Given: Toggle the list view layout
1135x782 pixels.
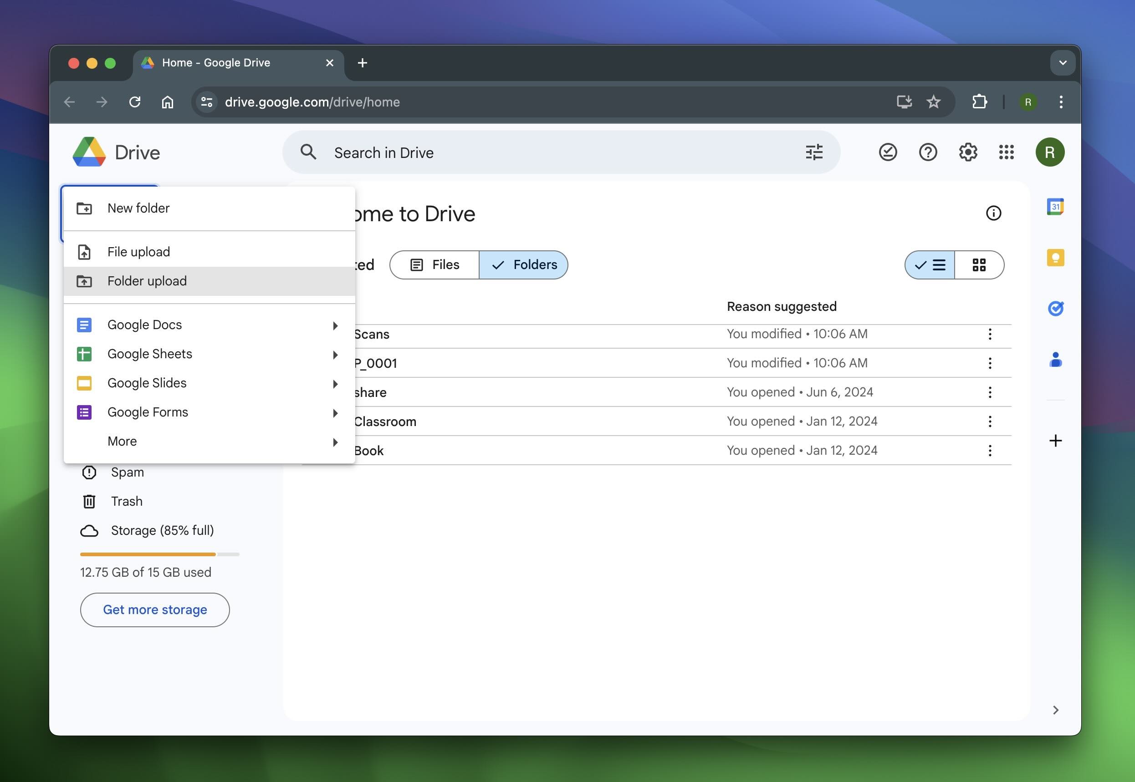Looking at the screenshot, I should (930, 265).
